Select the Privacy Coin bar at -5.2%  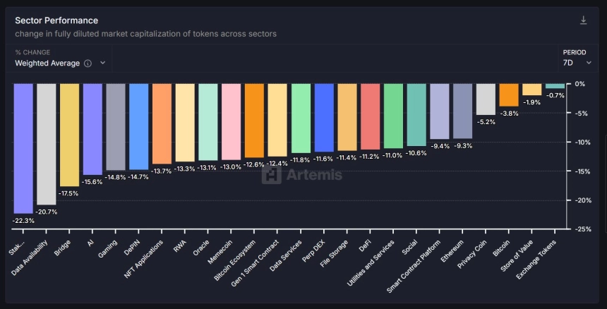point(486,99)
